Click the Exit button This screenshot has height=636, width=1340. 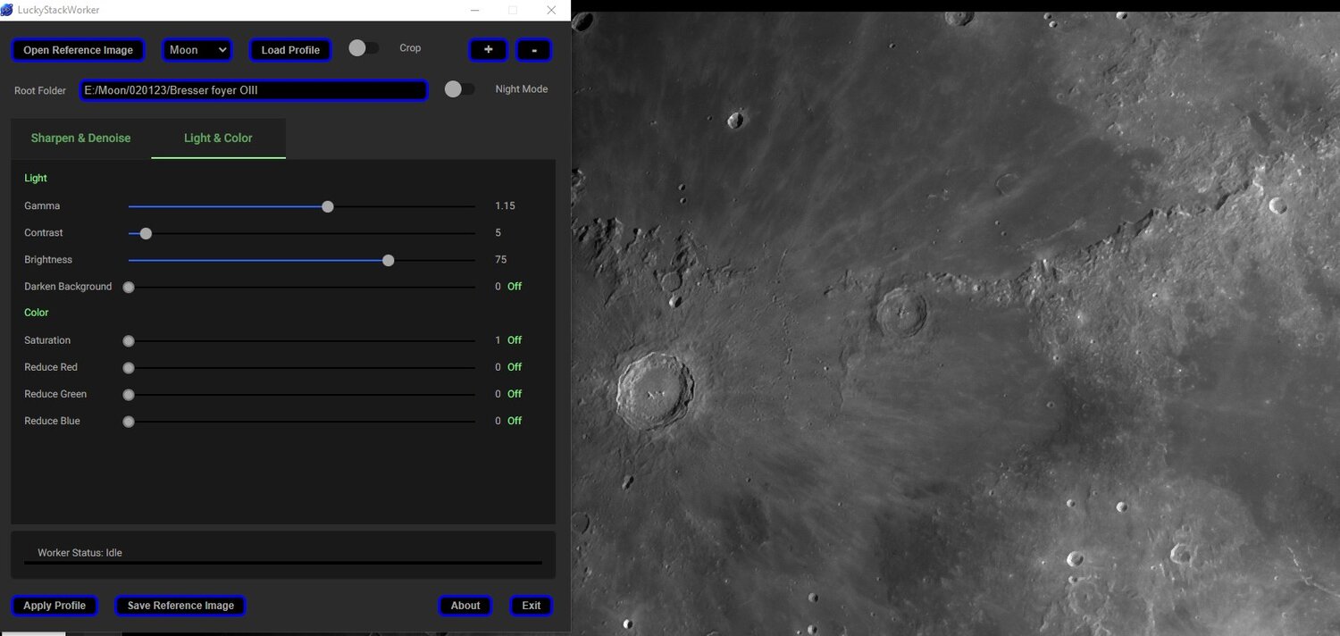point(532,606)
